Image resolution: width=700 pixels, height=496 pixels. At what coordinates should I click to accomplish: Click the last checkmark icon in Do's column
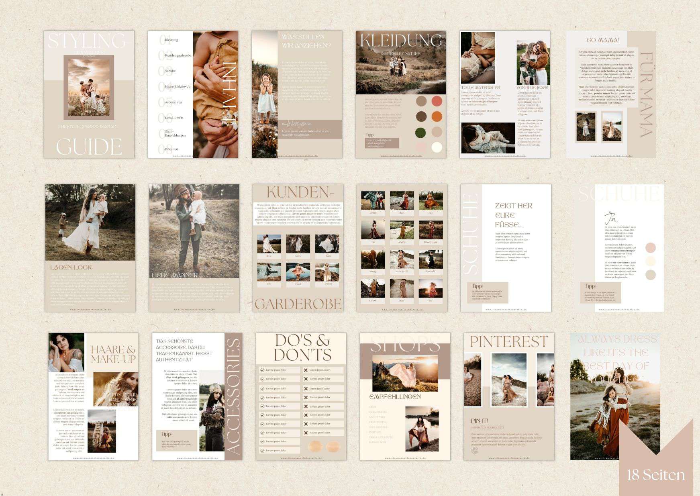point(262,450)
